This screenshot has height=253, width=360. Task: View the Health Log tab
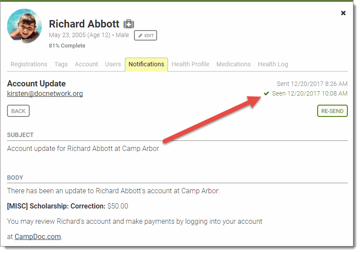273,64
